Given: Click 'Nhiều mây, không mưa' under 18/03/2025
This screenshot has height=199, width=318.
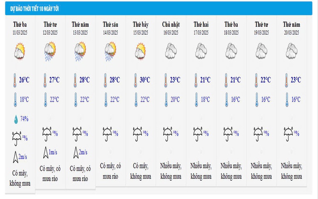Looking at the screenshot, I should tap(231, 171).
